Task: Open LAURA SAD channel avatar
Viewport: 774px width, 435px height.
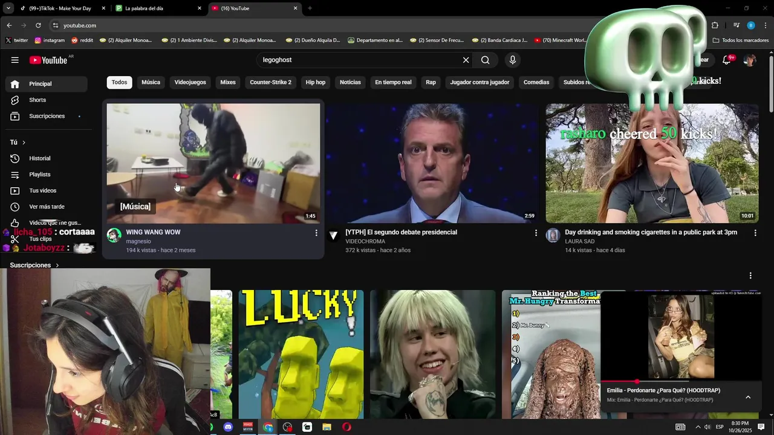Action: click(553, 235)
